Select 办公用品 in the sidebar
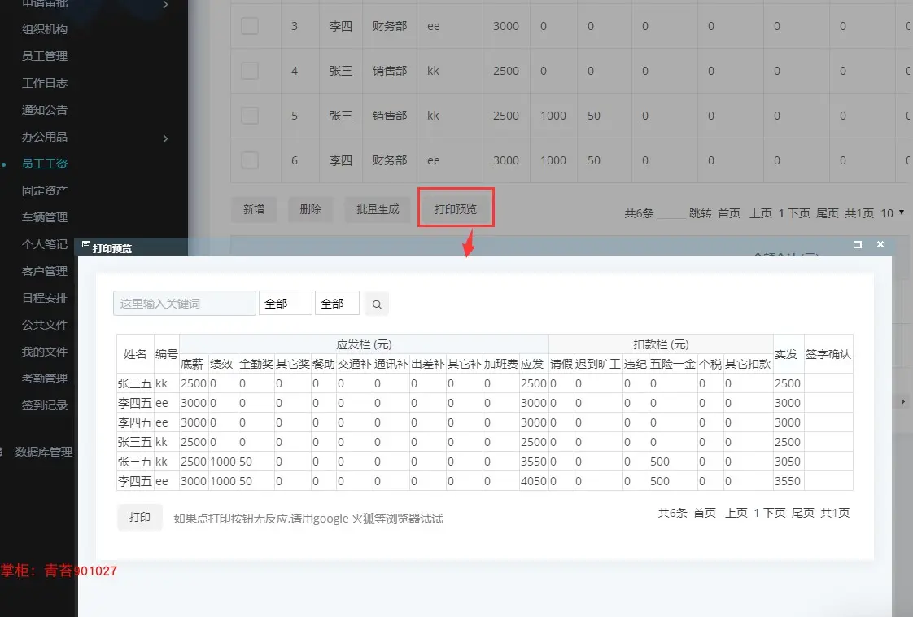 coord(45,136)
